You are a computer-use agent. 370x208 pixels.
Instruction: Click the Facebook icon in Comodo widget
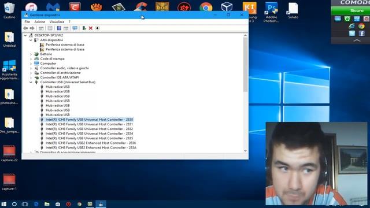(361, 34)
